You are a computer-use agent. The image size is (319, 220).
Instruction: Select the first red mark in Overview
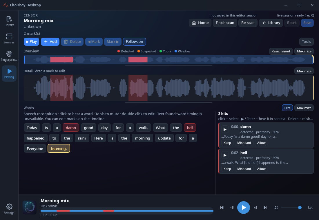click(62, 60)
